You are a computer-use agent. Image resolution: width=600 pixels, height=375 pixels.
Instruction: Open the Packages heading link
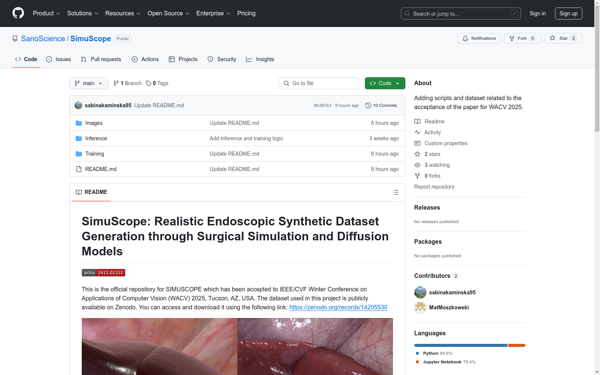tap(428, 241)
